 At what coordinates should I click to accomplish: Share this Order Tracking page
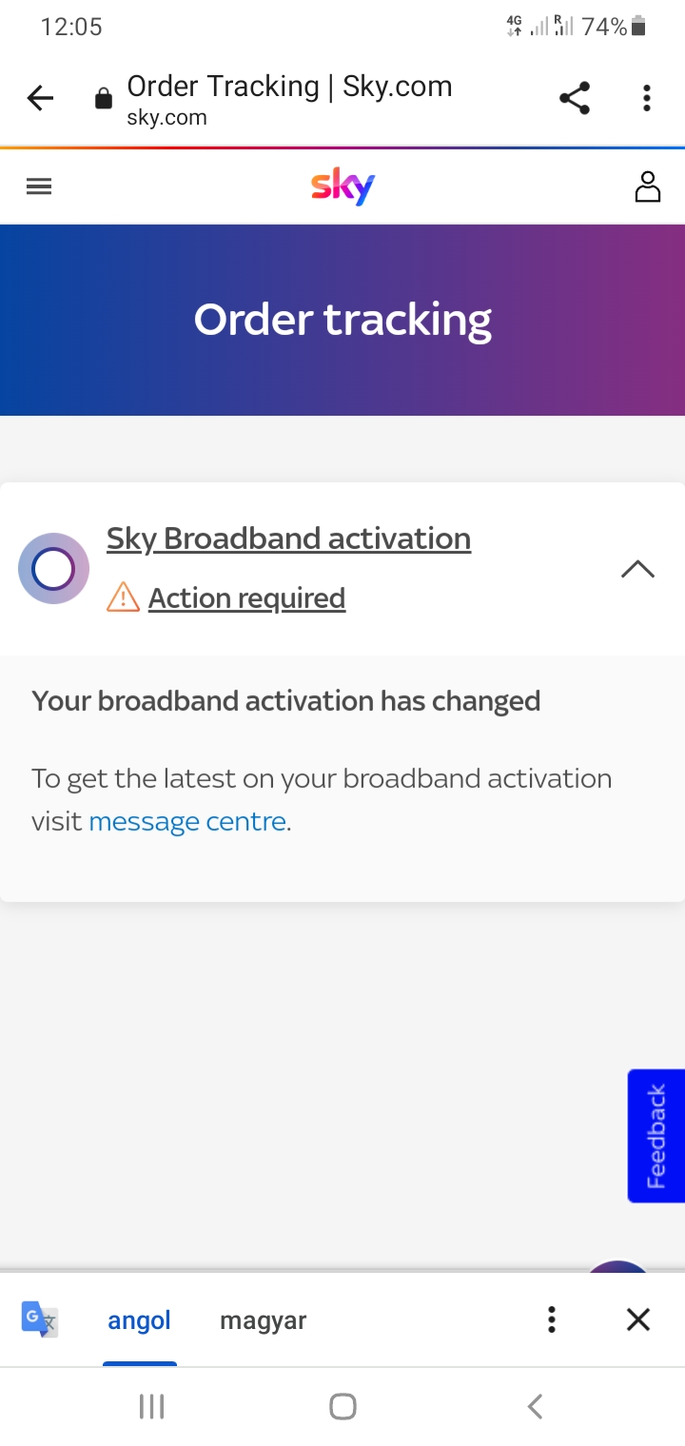tap(575, 98)
